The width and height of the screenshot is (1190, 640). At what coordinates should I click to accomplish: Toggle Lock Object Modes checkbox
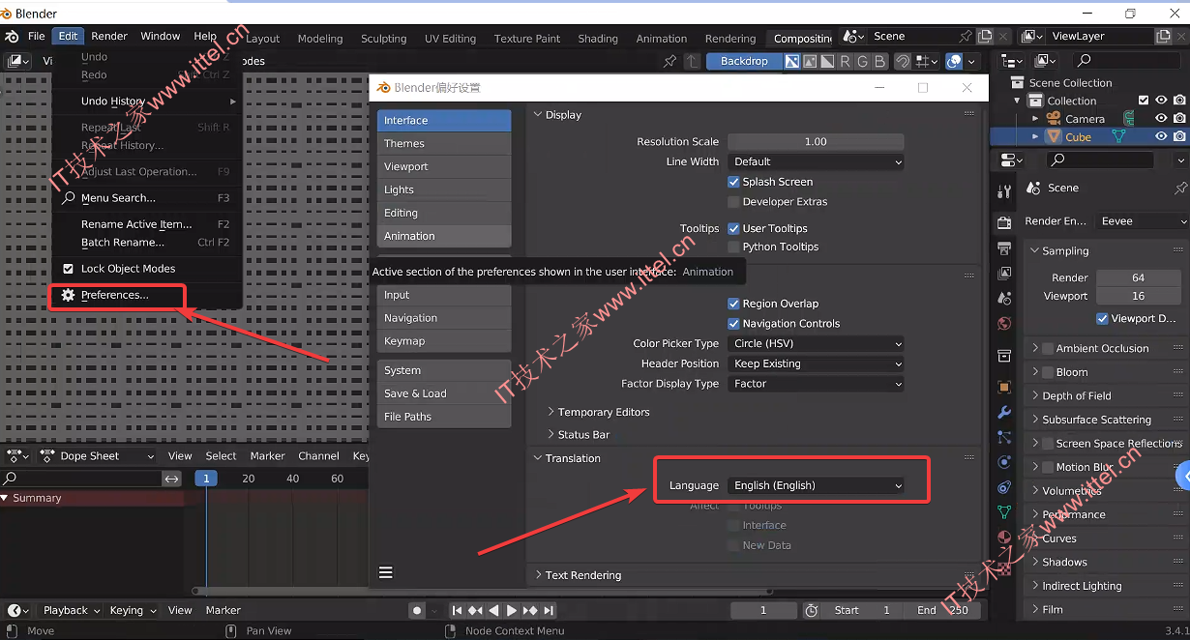tap(69, 269)
